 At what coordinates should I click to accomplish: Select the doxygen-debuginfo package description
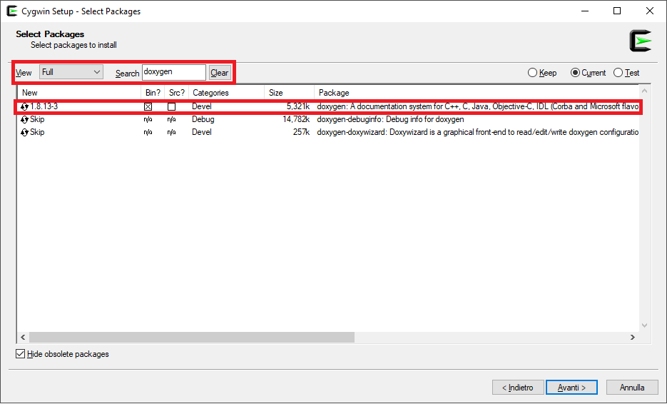(x=390, y=119)
